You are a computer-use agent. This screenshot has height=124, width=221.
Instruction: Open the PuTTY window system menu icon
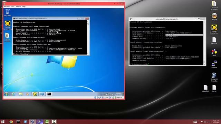click(131, 19)
